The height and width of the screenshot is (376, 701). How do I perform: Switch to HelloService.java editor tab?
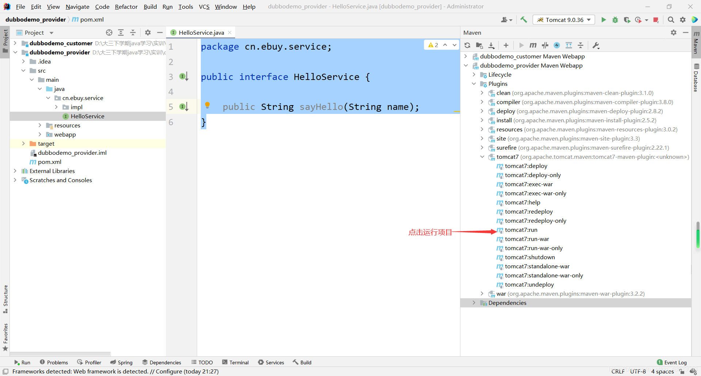coord(201,32)
